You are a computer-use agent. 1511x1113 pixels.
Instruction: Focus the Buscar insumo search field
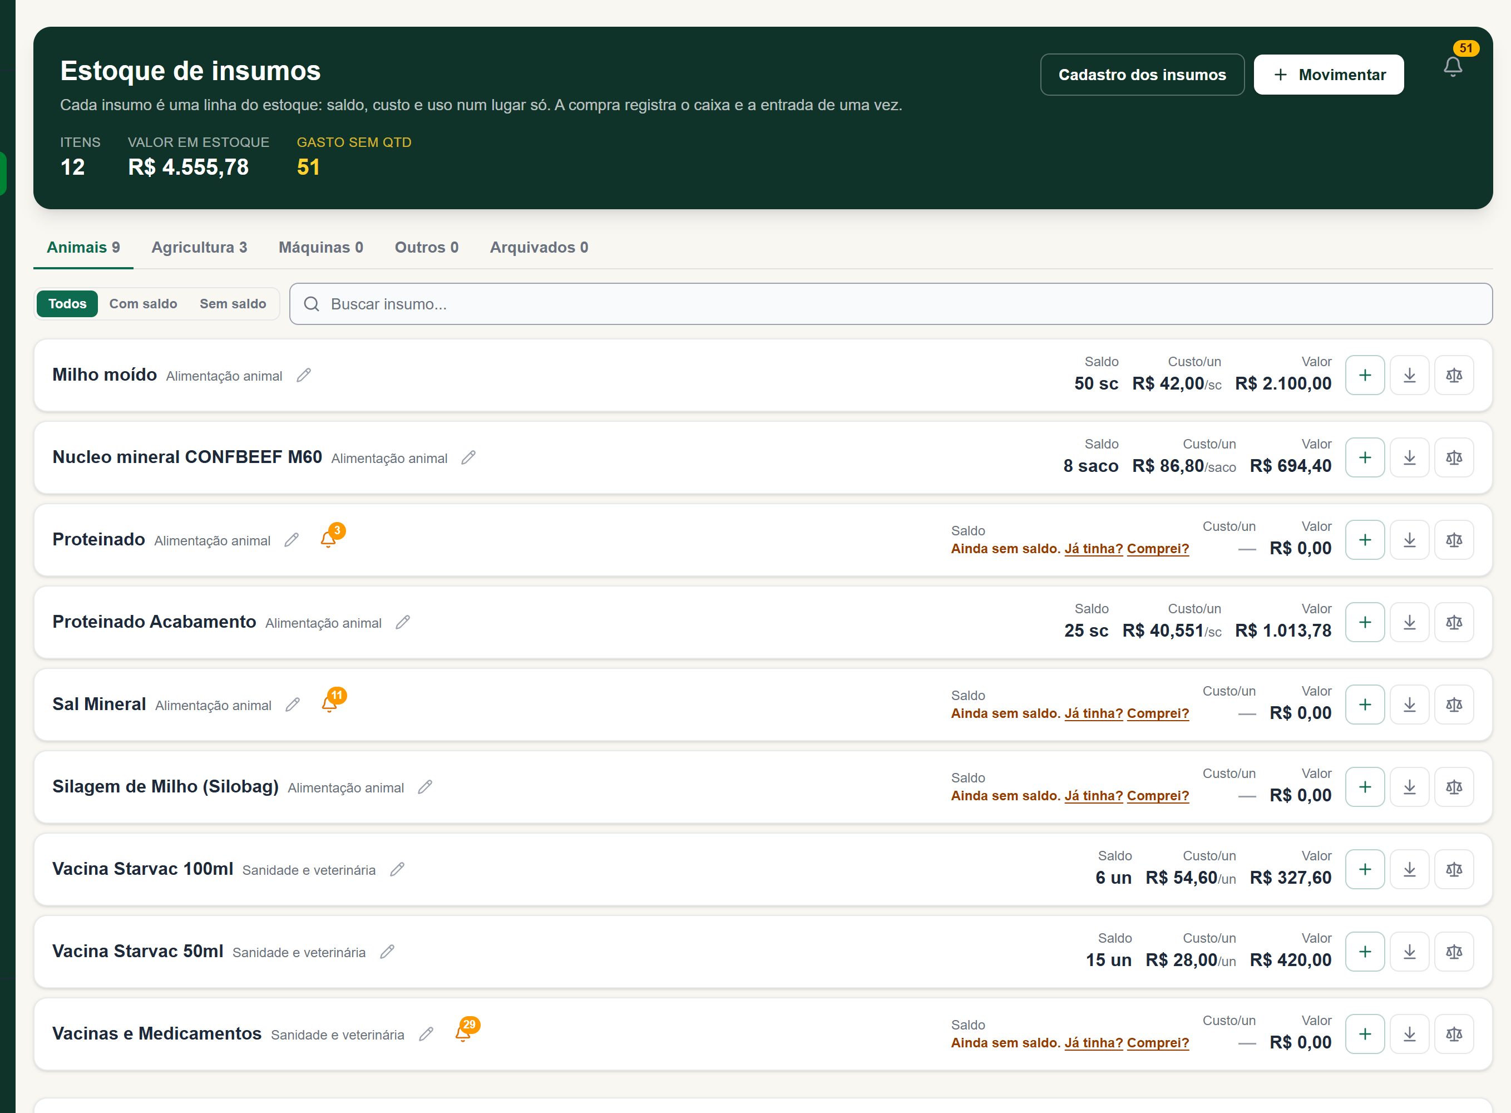pos(891,304)
